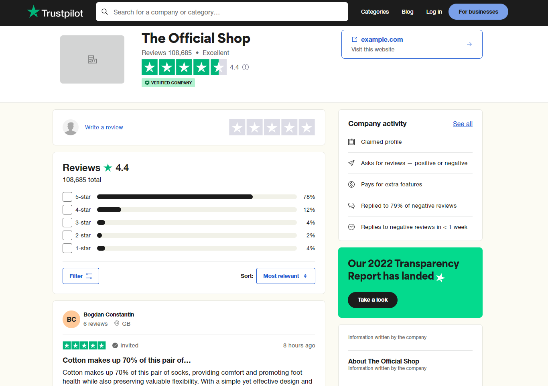Open the Categories menu

pyautogui.click(x=375, y=12)
